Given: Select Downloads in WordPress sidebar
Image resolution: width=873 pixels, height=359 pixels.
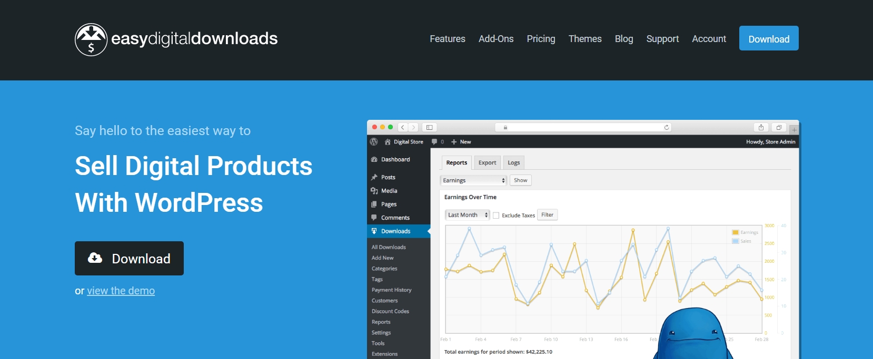Looking at the screenshot, I should (x=399, y=231).
